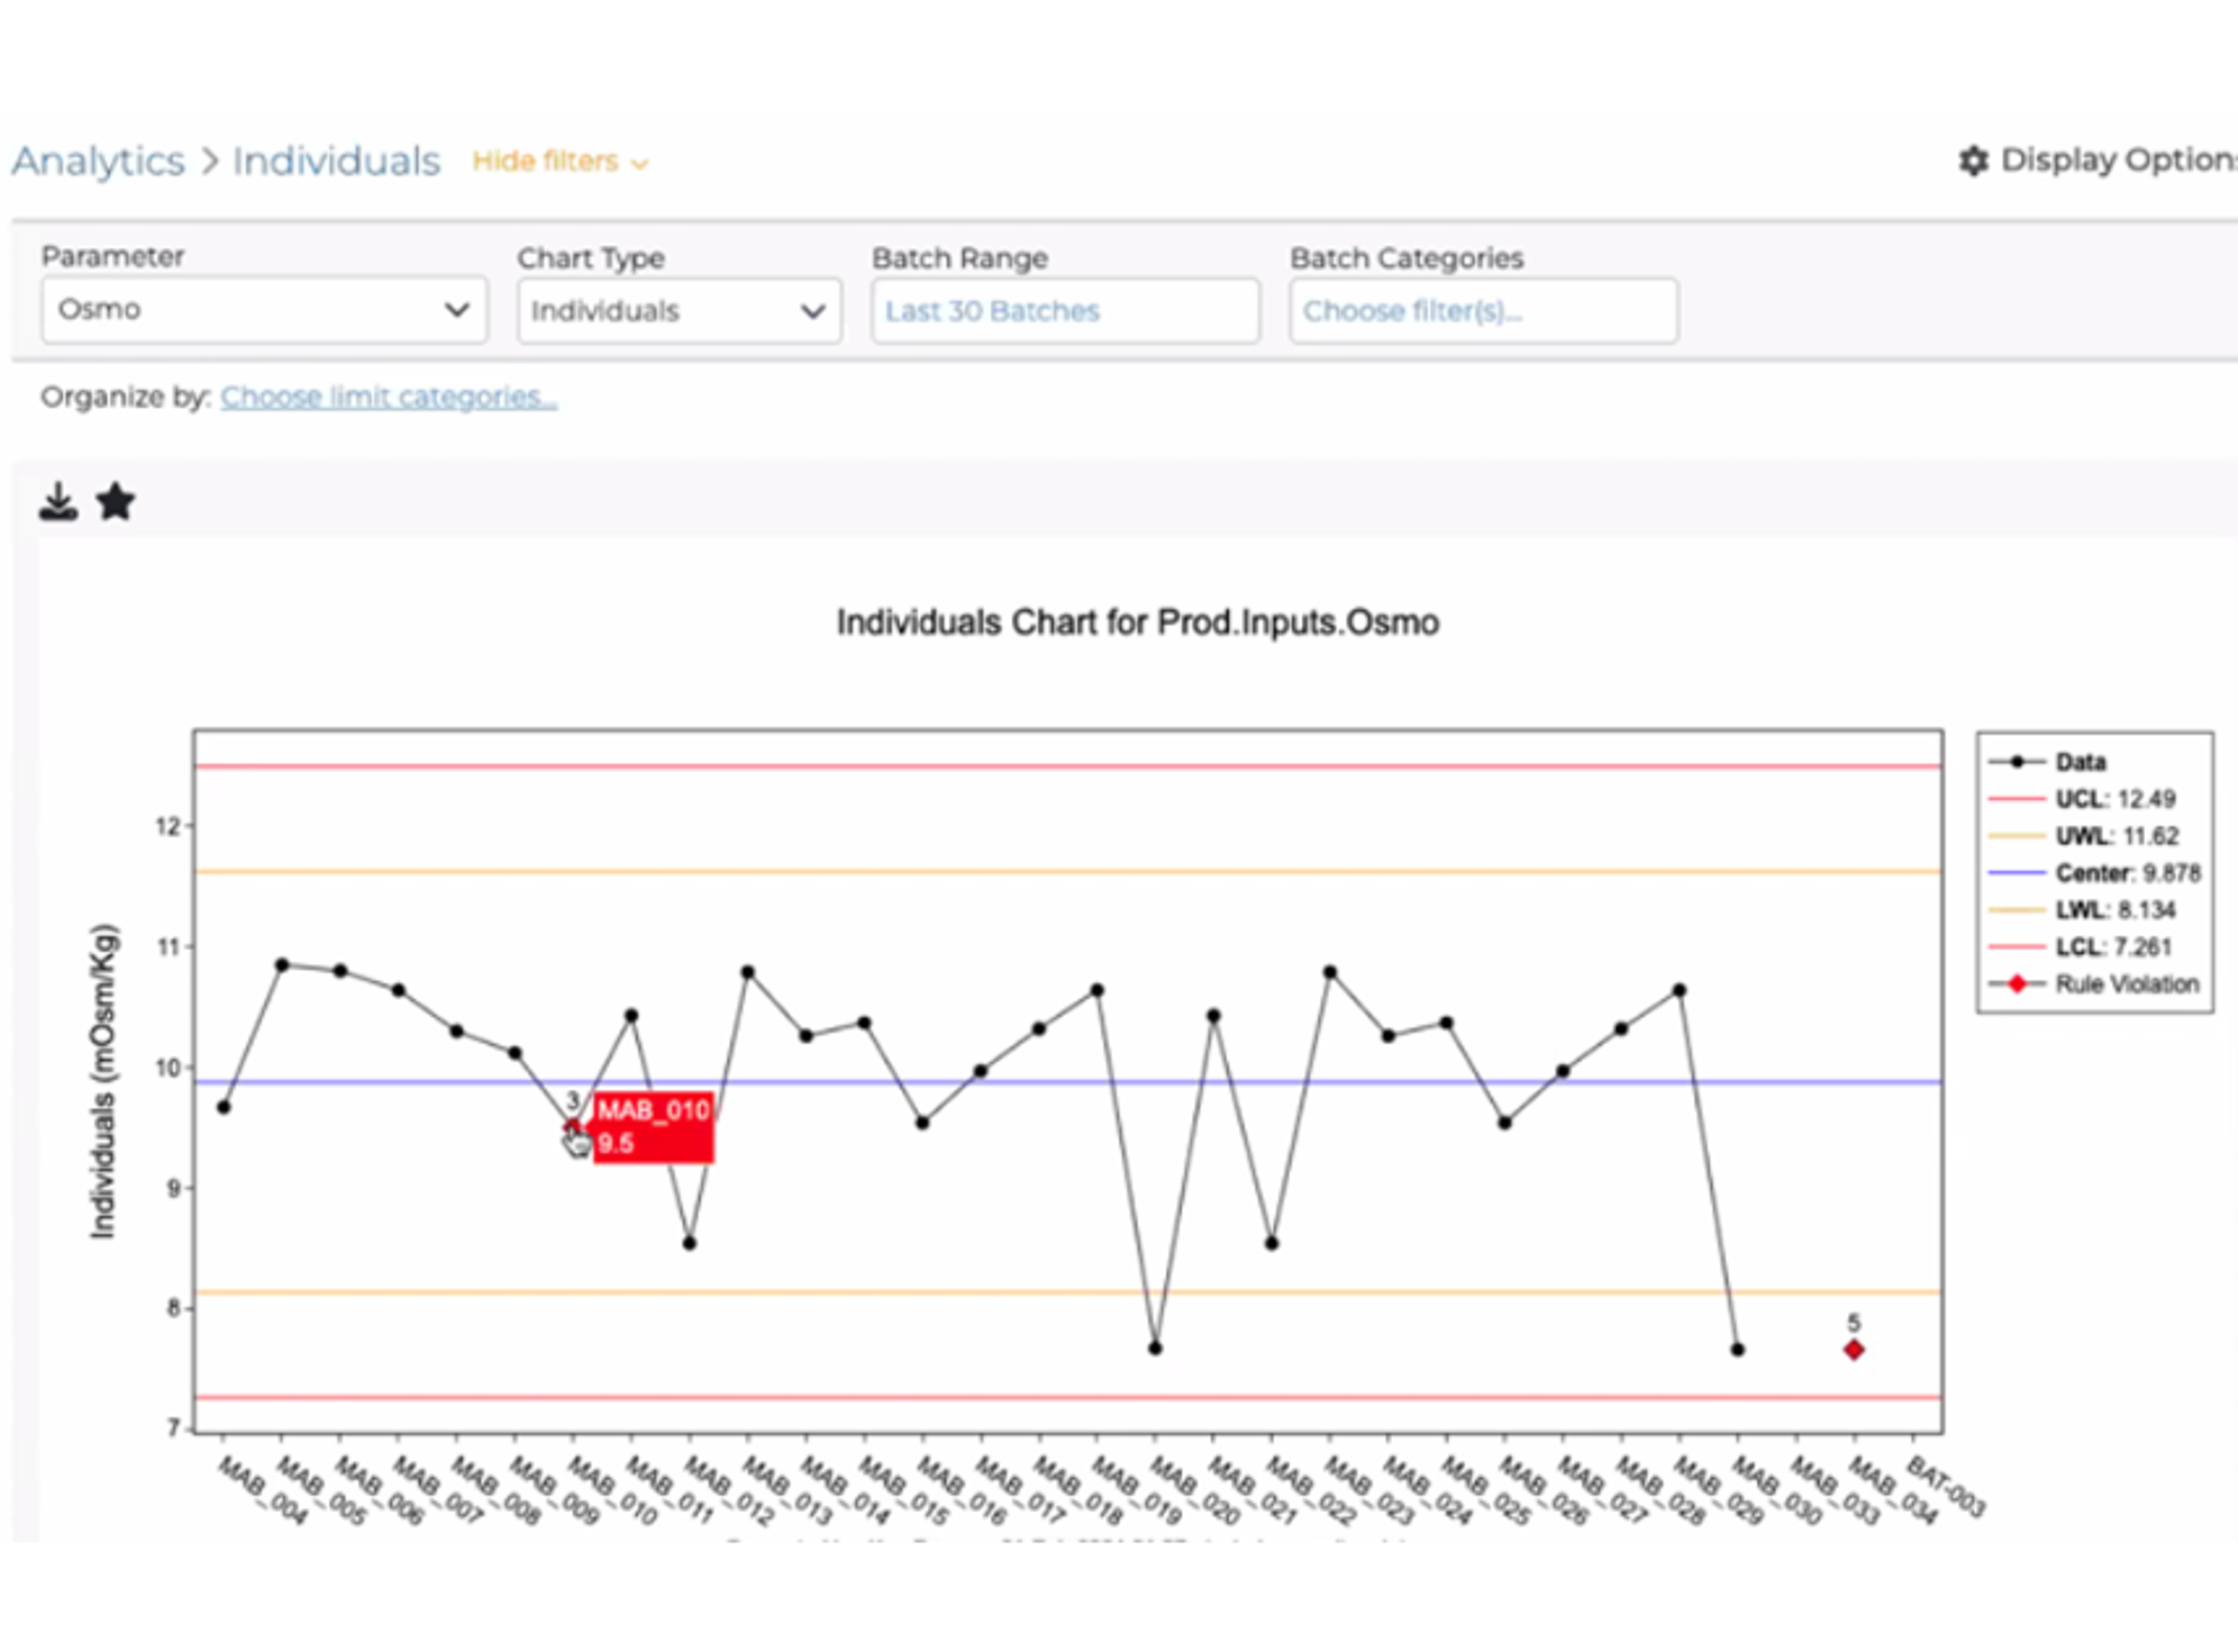
Task: Click the Individuals breadcrumb
Action: click(336, 161)
